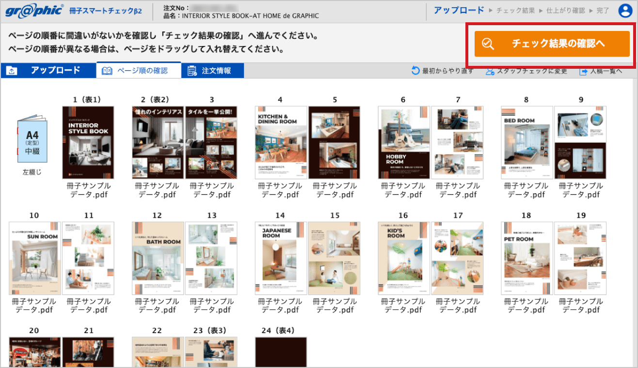Select page 1 cover thumbnail INTERIOR STYLE BOOK

88,142
